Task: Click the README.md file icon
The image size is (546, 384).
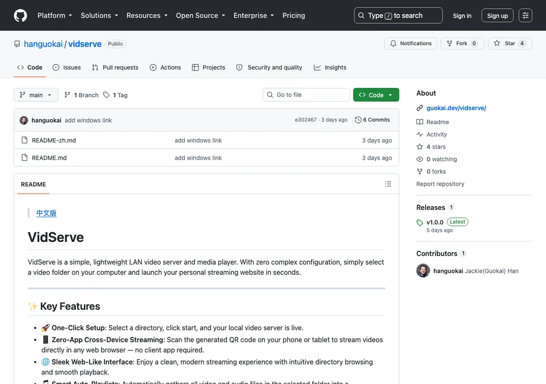Action: point(24,157)
